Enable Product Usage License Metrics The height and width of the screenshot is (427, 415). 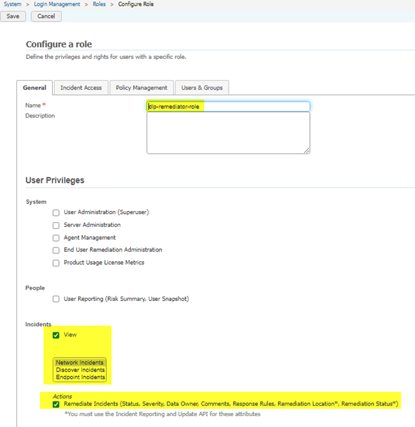point(56,263)
